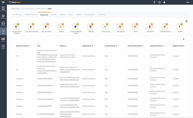This screenshot has height=118, width=193.
Task: Refresh the resources list
Action: [186, 21]
